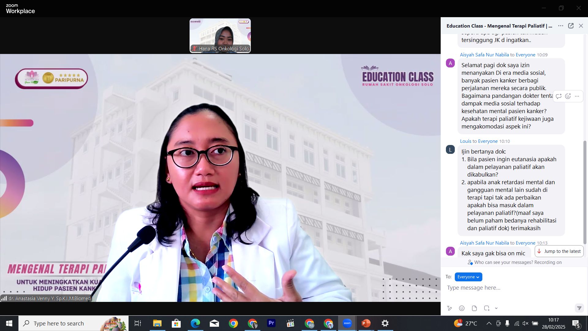
Task: Click Jump to the latest button
Action: tap(559, 251)
